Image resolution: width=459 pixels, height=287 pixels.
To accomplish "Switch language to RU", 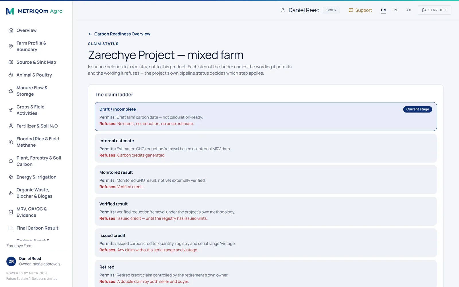I will coord(396,10).
